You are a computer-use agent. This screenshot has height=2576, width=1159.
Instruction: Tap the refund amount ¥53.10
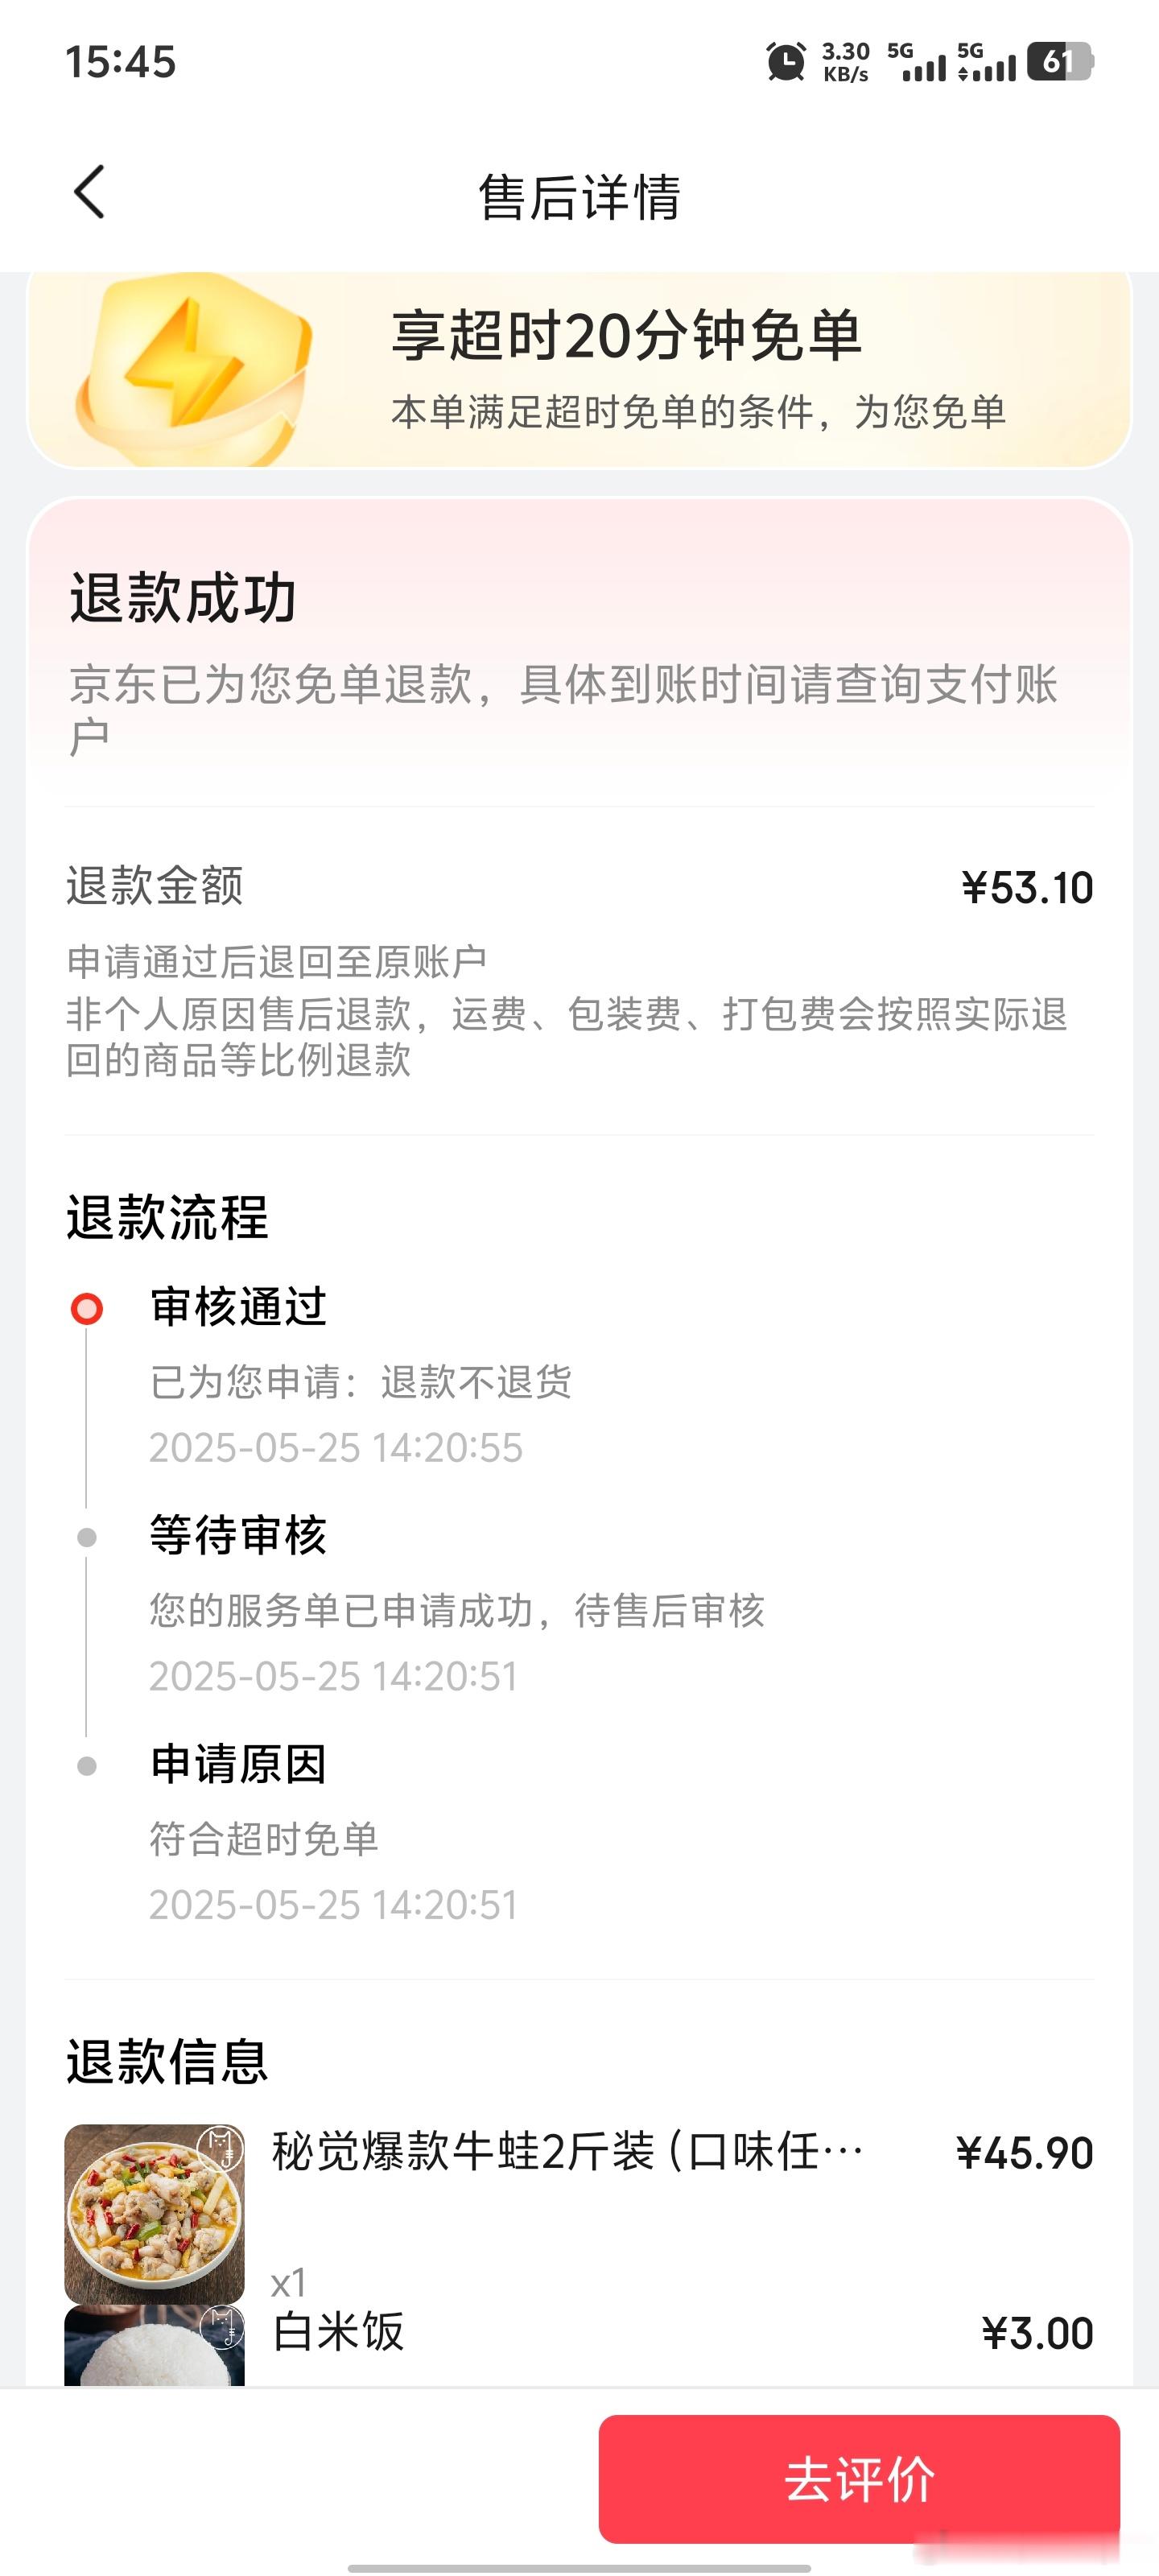[x=1027, y=888]
